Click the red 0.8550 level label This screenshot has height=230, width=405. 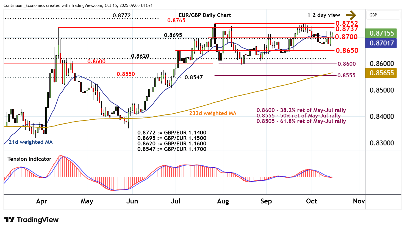point(126,74)
